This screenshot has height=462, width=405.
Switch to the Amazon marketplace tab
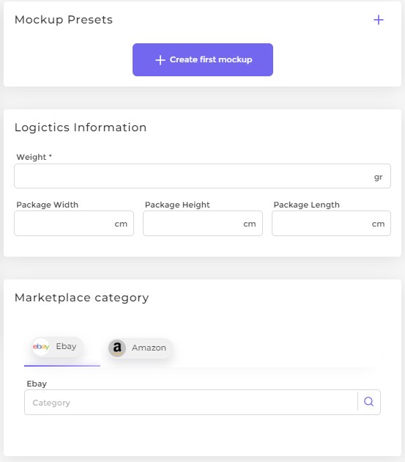140,348
